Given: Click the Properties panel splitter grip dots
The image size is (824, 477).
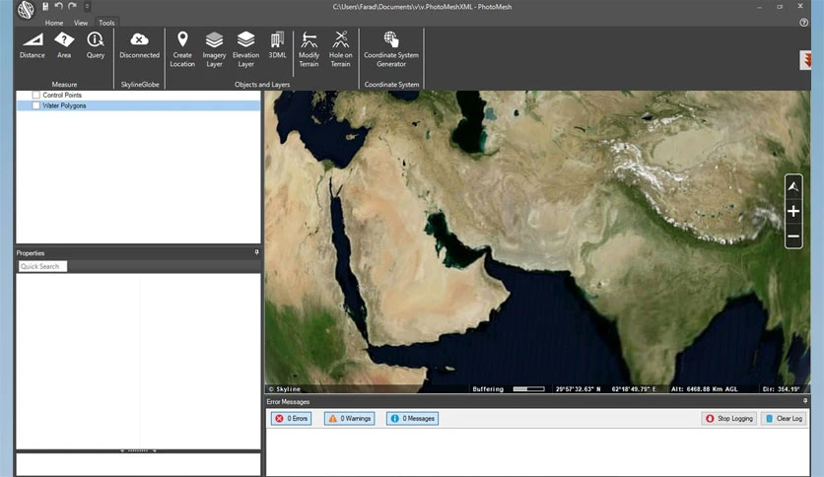Looking at the screenshot, I should (x=138, y=450).
